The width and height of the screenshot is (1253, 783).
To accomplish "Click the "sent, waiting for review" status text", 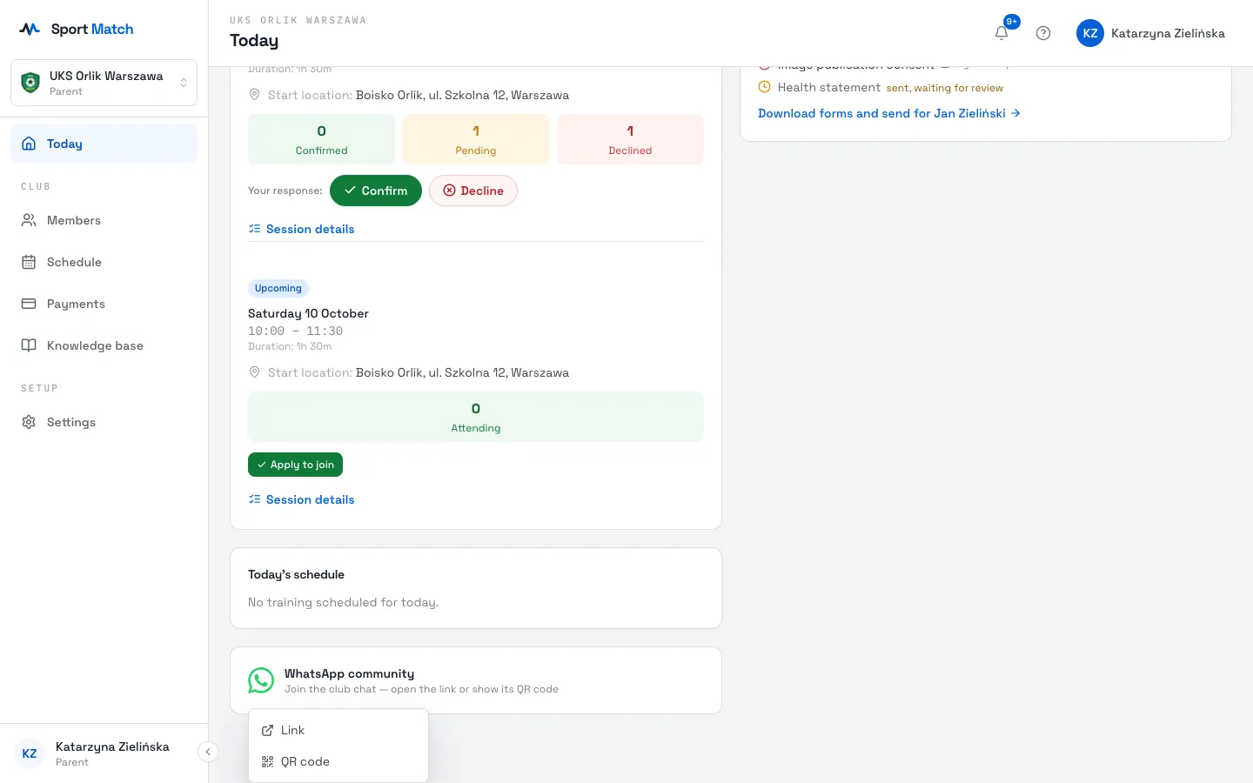I will tap(945, 88).
